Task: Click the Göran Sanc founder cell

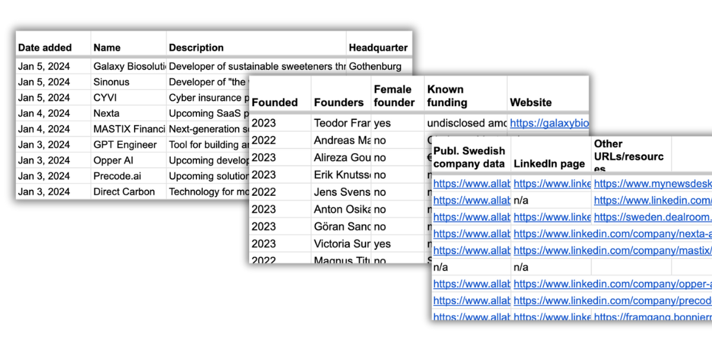Action: coord(341,226)
